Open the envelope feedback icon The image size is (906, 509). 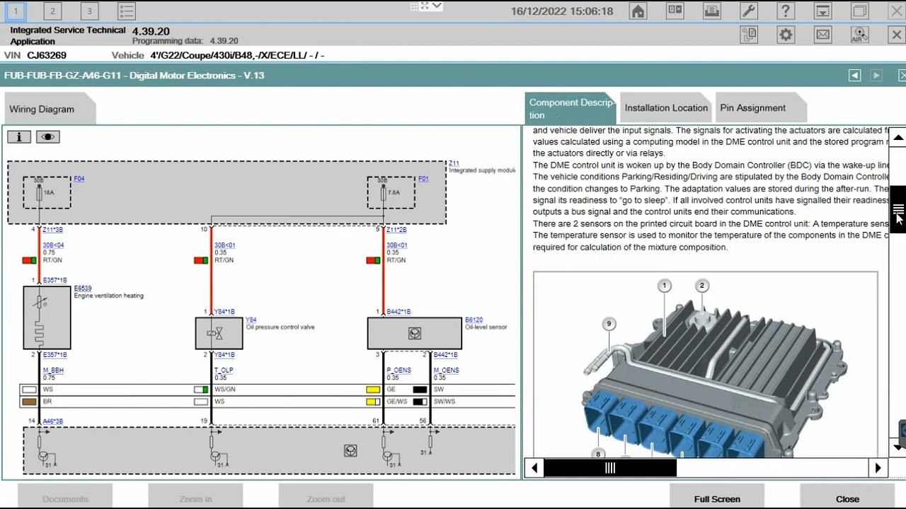pyautogui.click(x=822, y=35)
